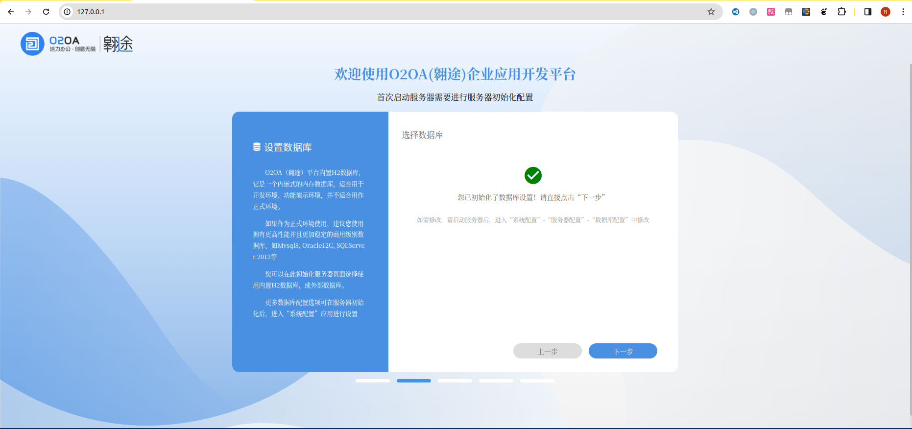Open the red profile avatar
912x429 pixels.
[x=886, y=12]
